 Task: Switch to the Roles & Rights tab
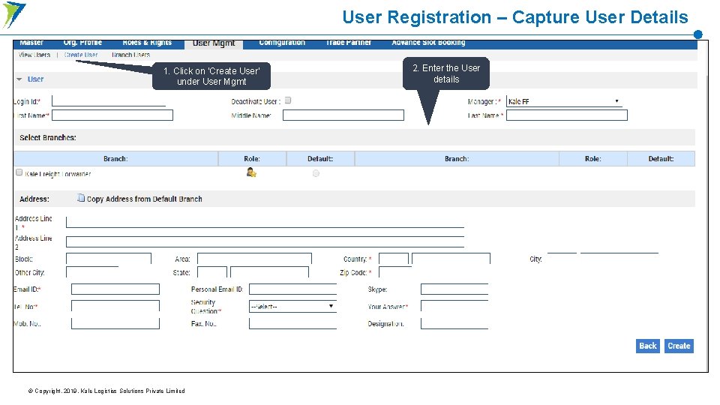(x=147, y=43)
